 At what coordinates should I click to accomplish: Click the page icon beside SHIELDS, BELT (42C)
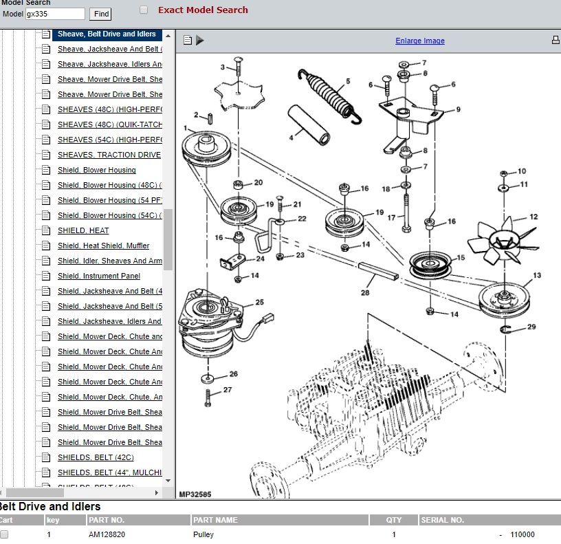click(46, 457)
